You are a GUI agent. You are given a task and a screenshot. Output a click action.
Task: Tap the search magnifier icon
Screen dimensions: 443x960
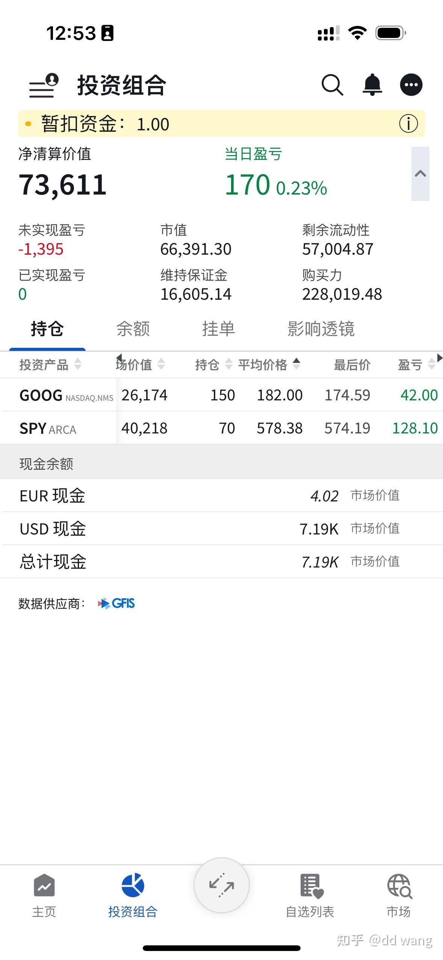[x=332, y=85]
